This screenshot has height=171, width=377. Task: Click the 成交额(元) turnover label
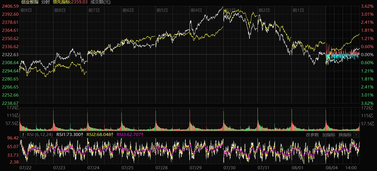tap(100, 2)
